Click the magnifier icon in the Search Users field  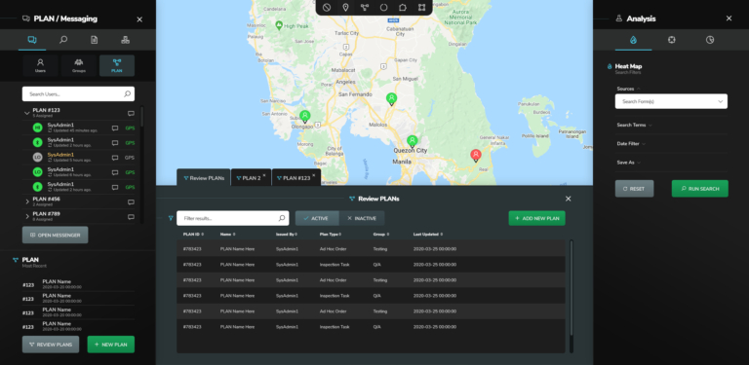(127, 93)
